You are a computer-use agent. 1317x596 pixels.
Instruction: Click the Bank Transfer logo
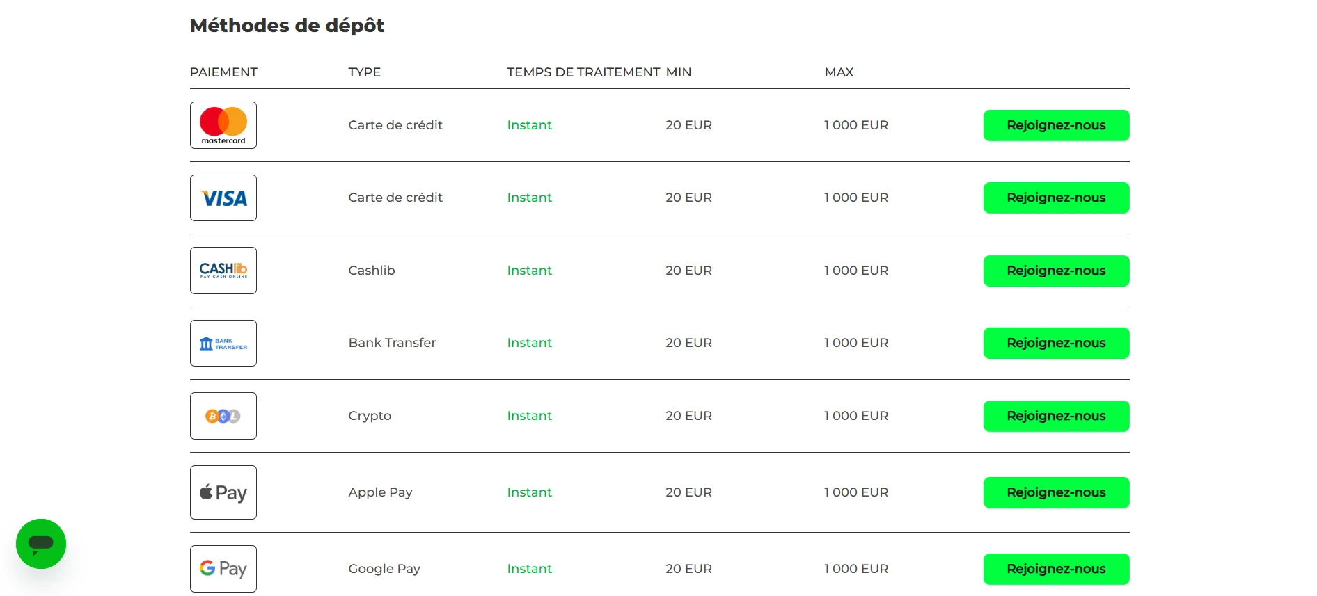point(223,343)
